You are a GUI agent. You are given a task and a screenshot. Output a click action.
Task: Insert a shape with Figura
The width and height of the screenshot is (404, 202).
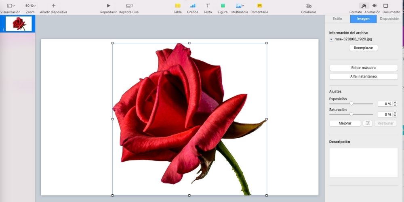223,6
